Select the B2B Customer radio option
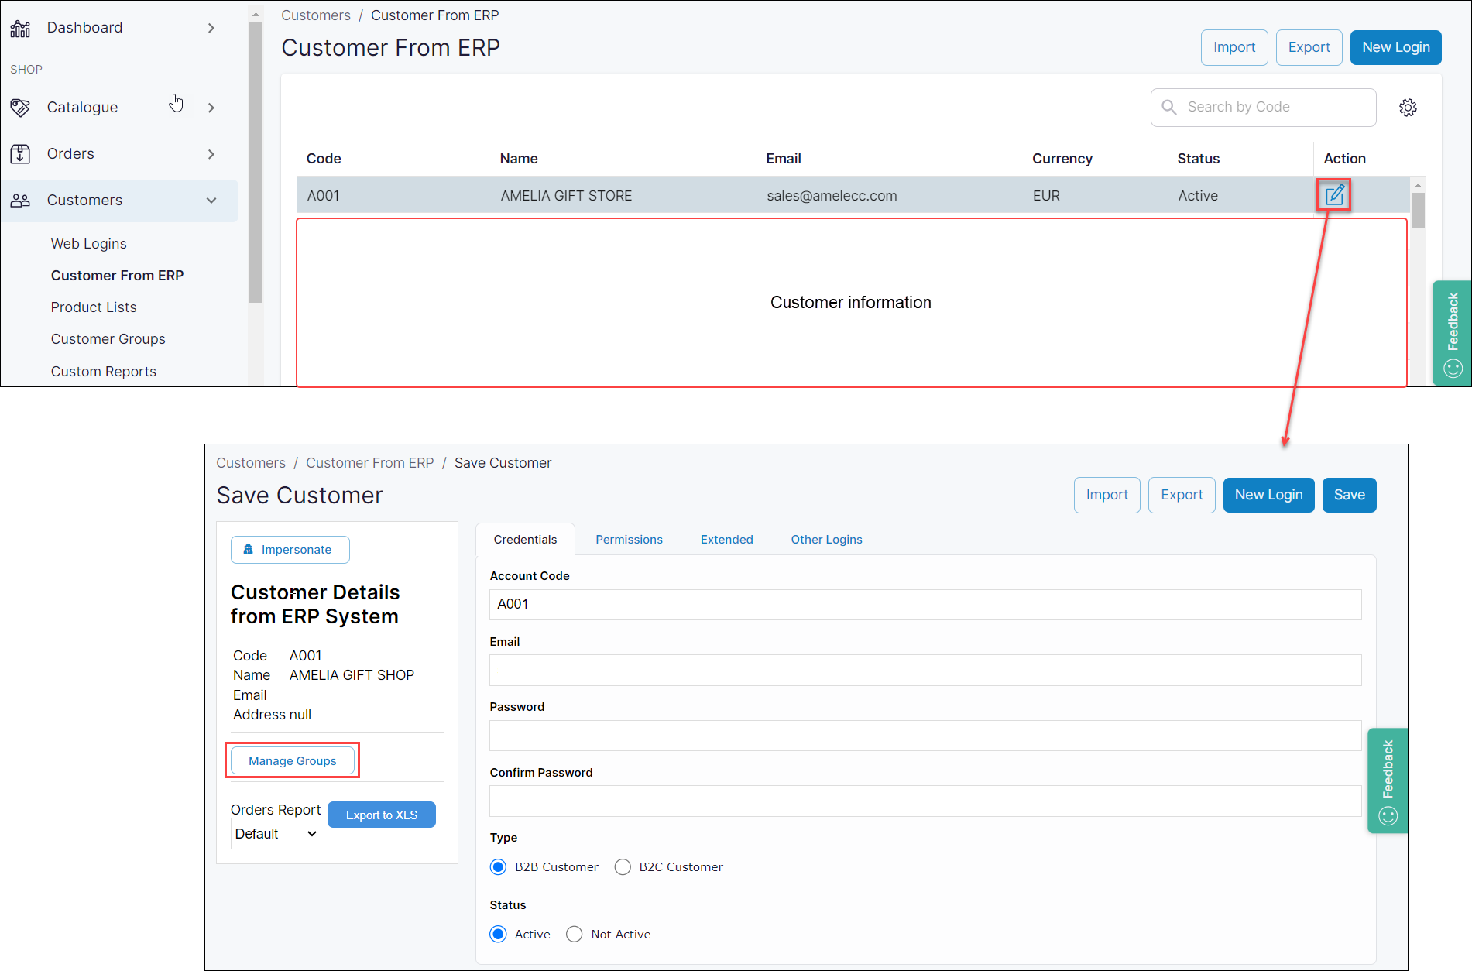 (x=498, y=867)
